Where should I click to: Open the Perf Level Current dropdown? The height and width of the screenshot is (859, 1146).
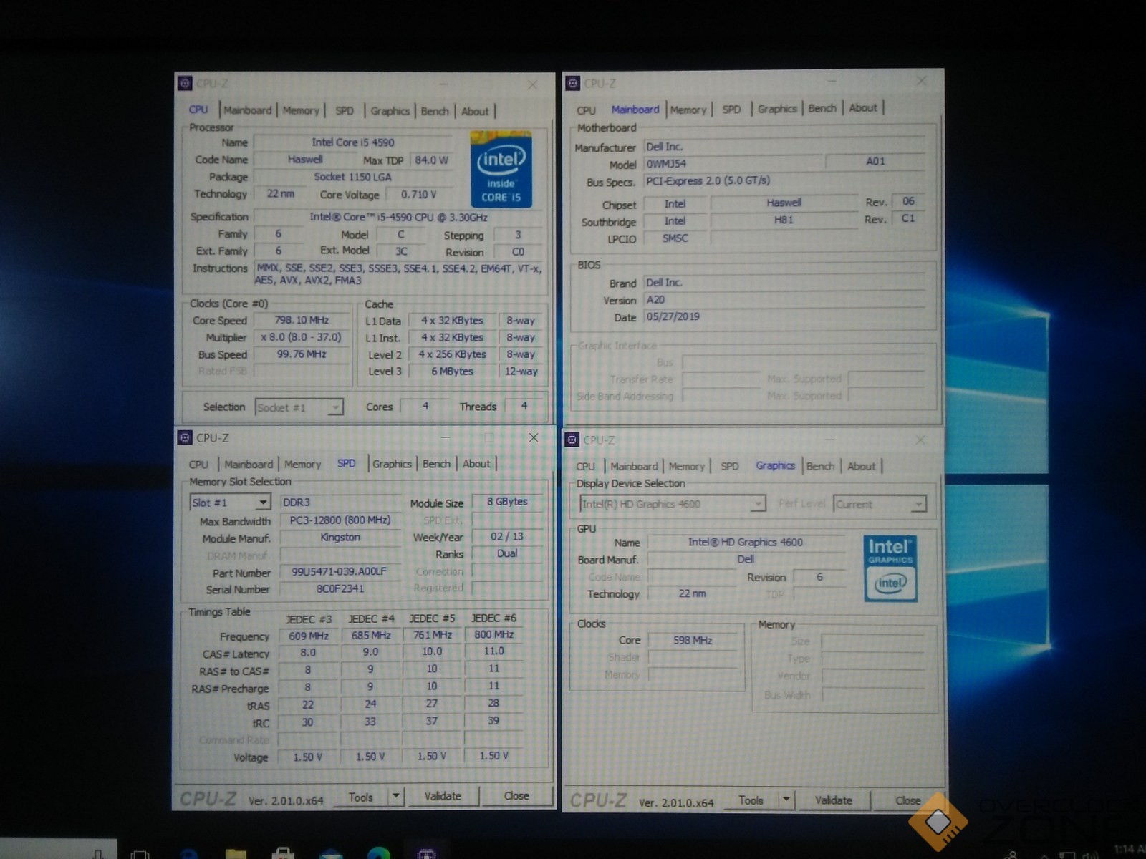[918, 505]
